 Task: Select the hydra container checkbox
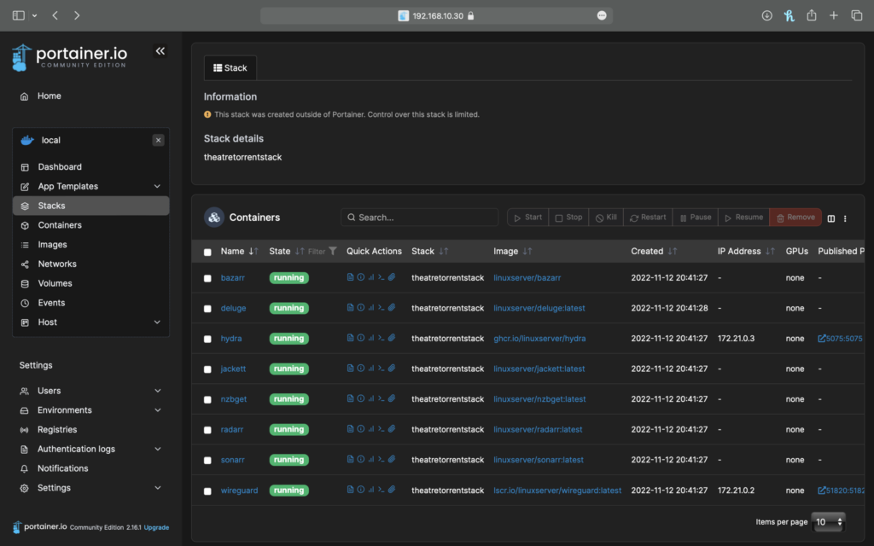207,339
